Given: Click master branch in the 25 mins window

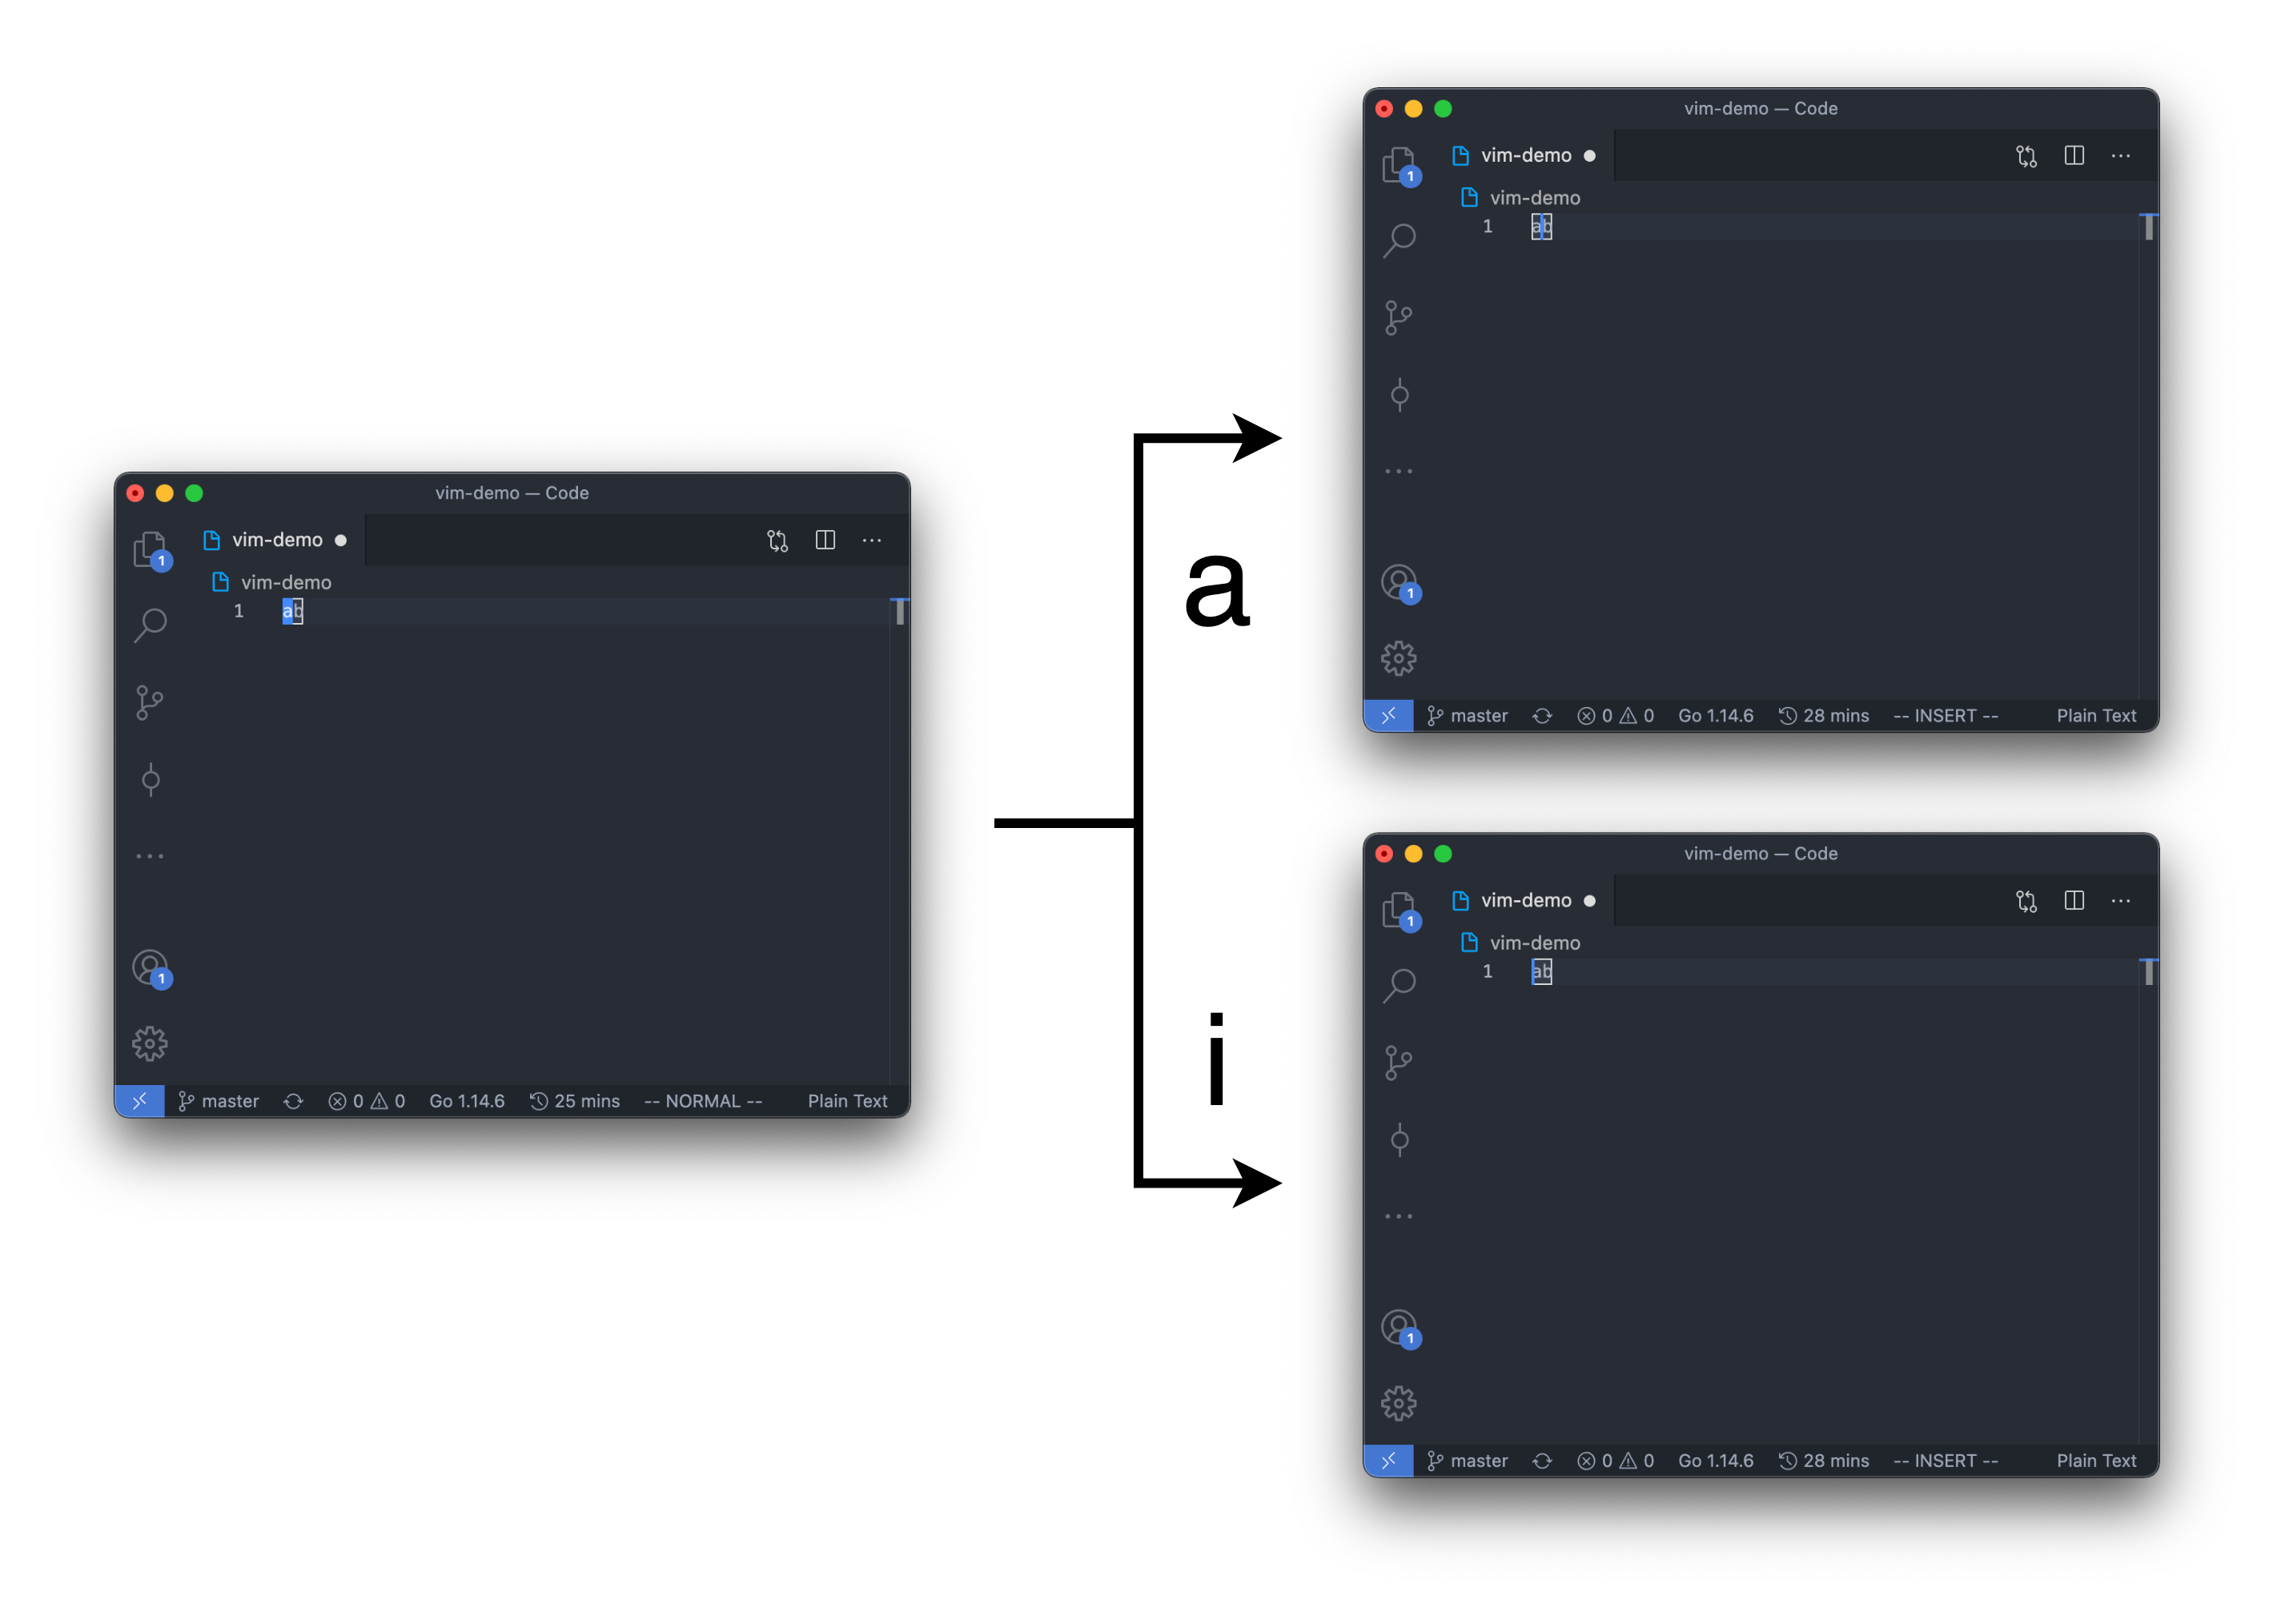Looking at the screenshot, I should click(219, 1101).
